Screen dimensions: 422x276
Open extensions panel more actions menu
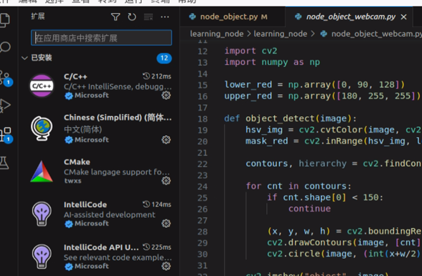[165, 17]
